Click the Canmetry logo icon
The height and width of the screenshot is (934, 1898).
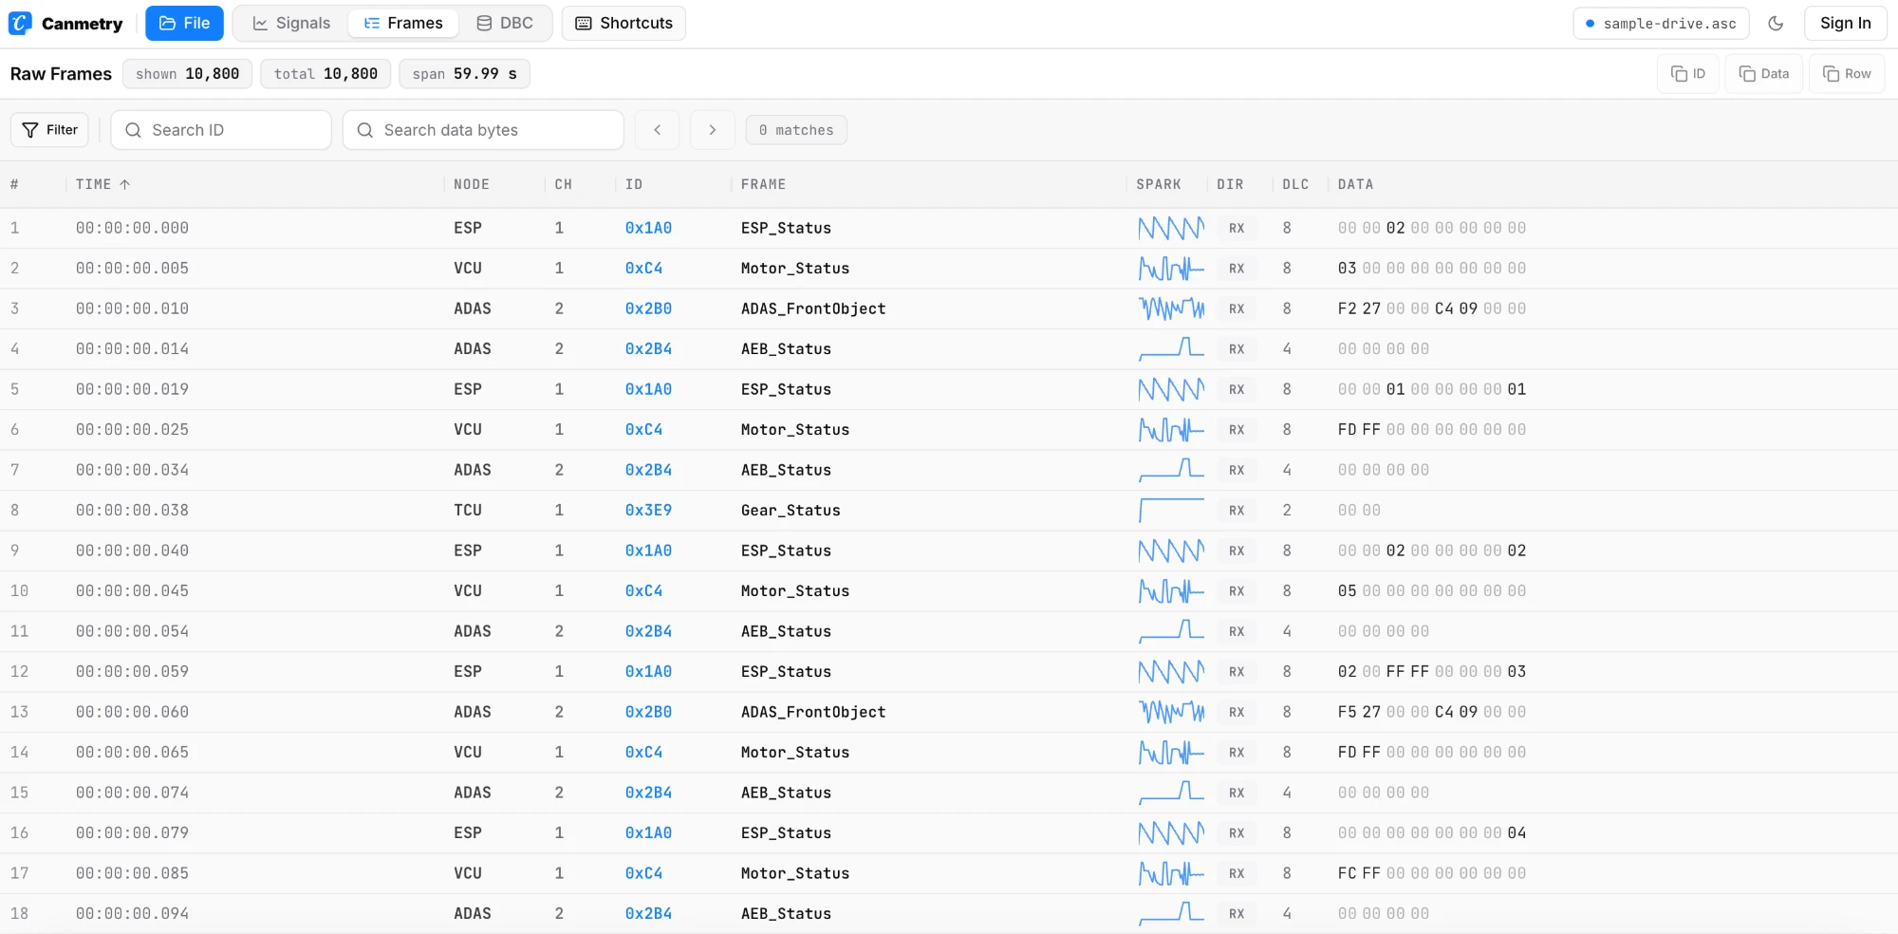tap(20, 23)
